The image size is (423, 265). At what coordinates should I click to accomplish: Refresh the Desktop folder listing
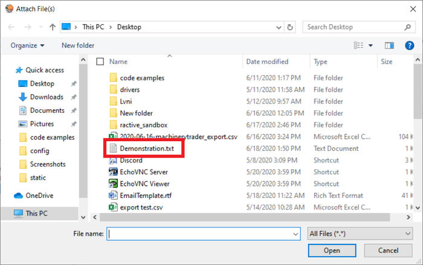click(x=291, y=27)
